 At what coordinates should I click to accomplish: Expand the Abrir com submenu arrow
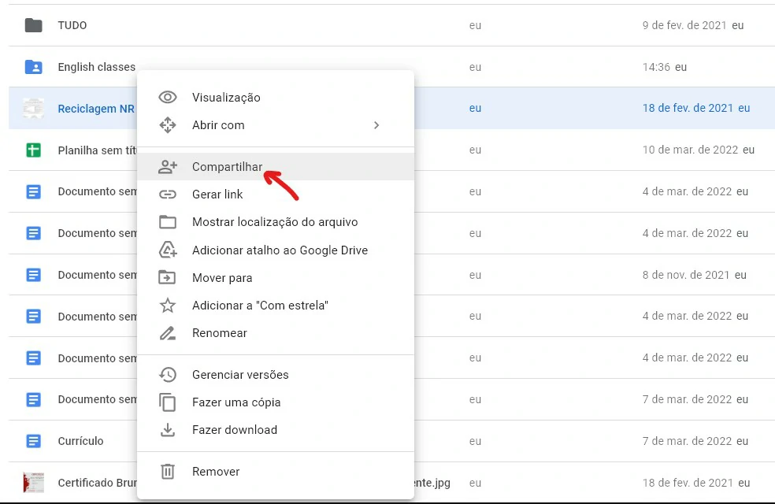click(x=376, y=125)
